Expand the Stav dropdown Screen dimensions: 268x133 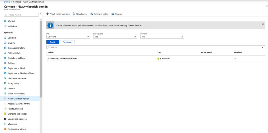click(68, 37)
